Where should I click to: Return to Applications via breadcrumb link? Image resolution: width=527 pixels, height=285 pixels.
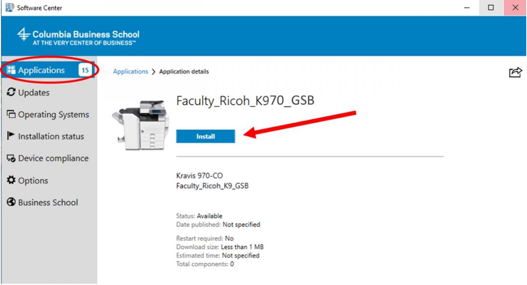(x=130, y=71)
